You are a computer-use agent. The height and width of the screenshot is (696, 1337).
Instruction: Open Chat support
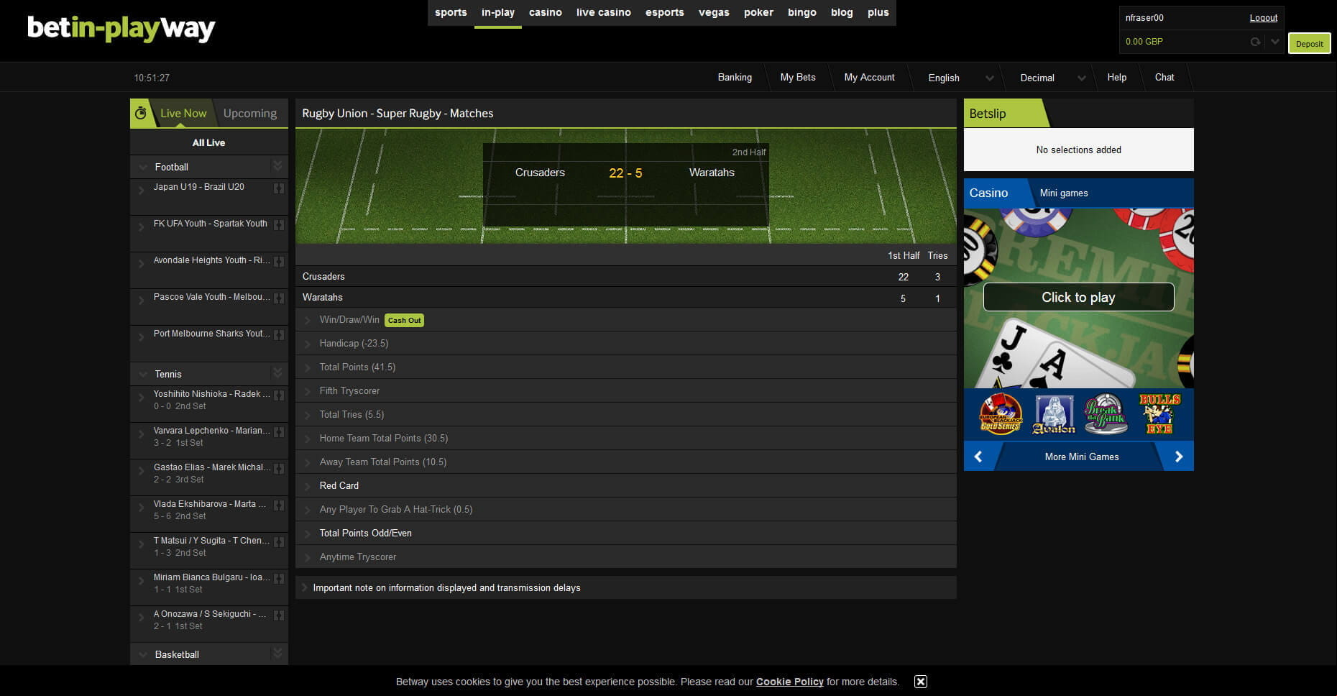click(1164, 78)
